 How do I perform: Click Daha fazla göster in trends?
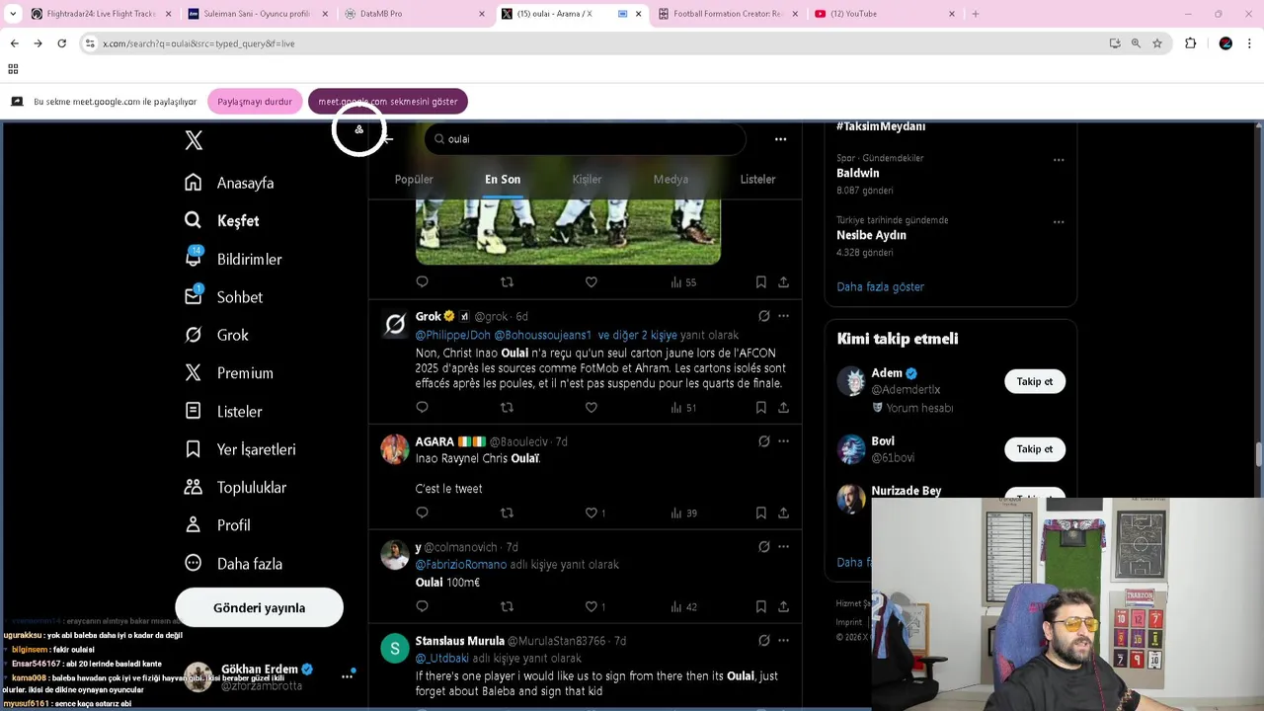880,287
